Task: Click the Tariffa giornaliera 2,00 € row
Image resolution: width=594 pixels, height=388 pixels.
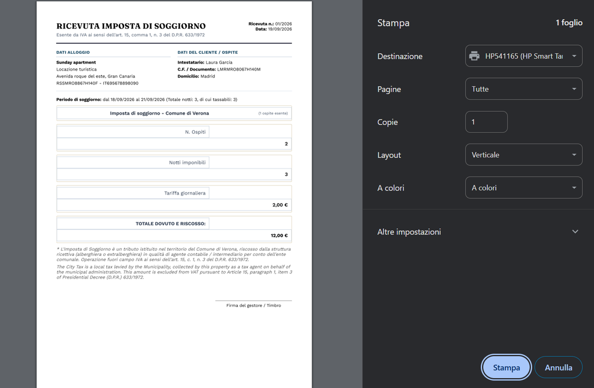Action: coord(174,205)
